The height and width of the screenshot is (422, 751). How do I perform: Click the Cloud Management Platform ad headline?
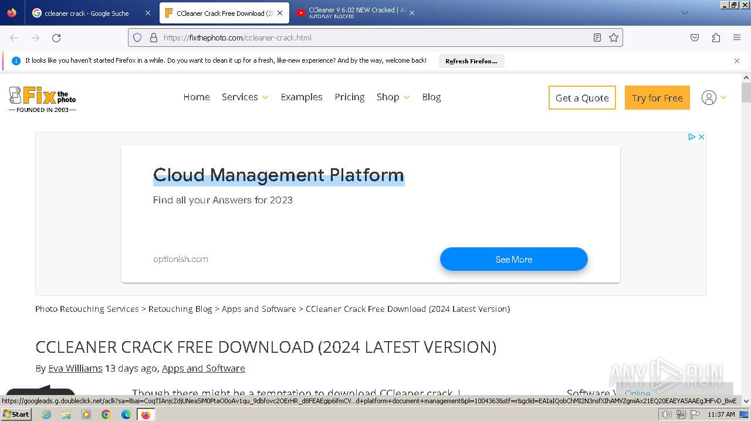279,175
